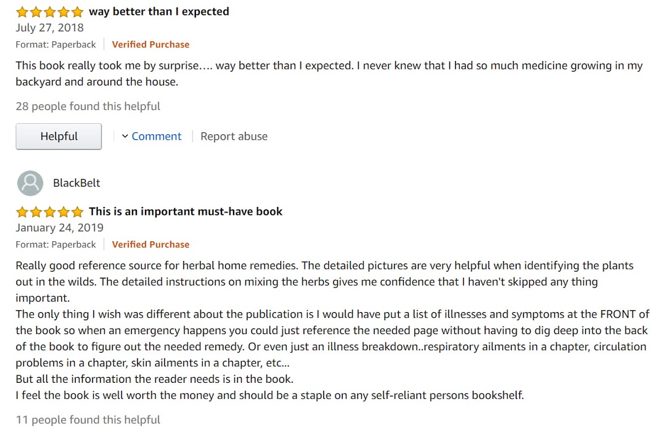
Task: Click BlackBelt review's Verified Purchase label
Action: tap(150, 245)
